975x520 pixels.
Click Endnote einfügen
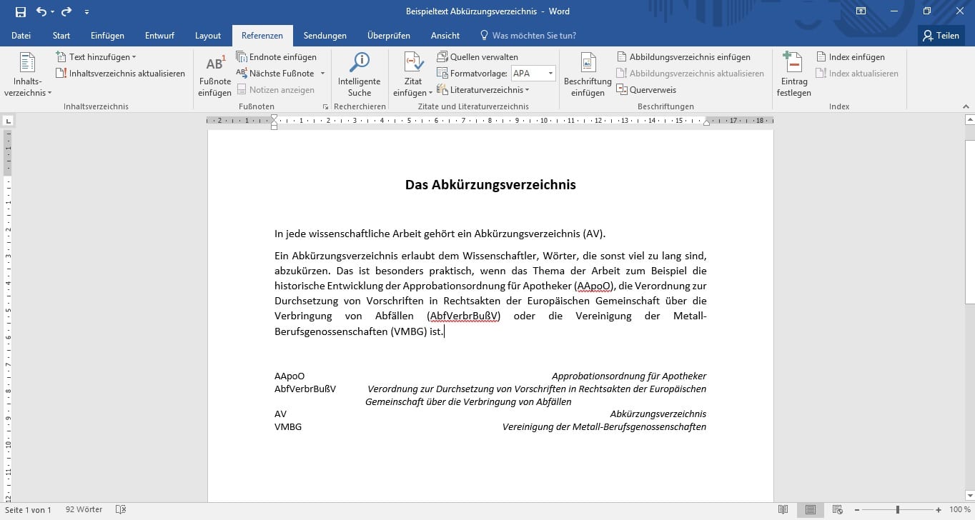click(276, 57)
